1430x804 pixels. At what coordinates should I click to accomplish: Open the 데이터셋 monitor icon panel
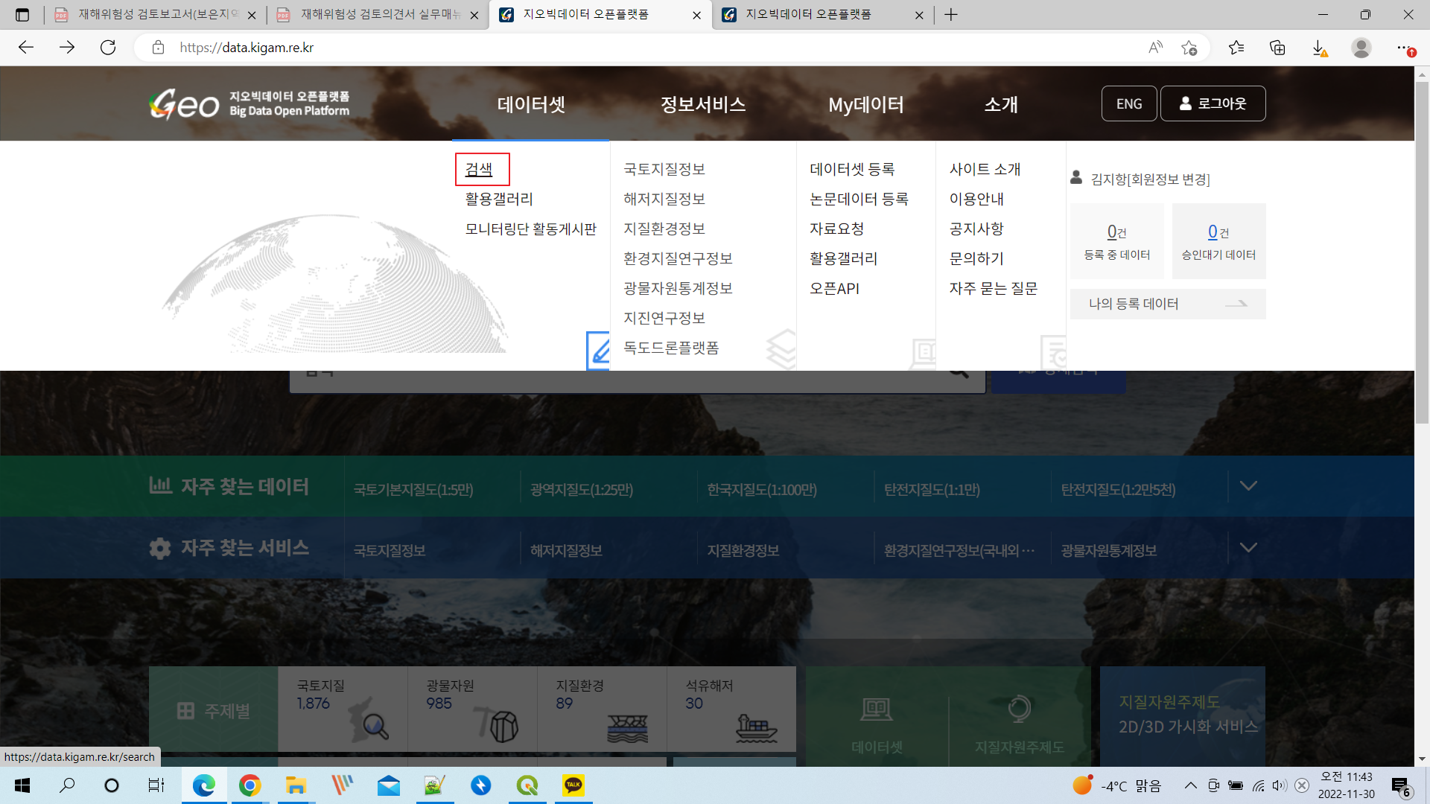[x=876, y=709]
